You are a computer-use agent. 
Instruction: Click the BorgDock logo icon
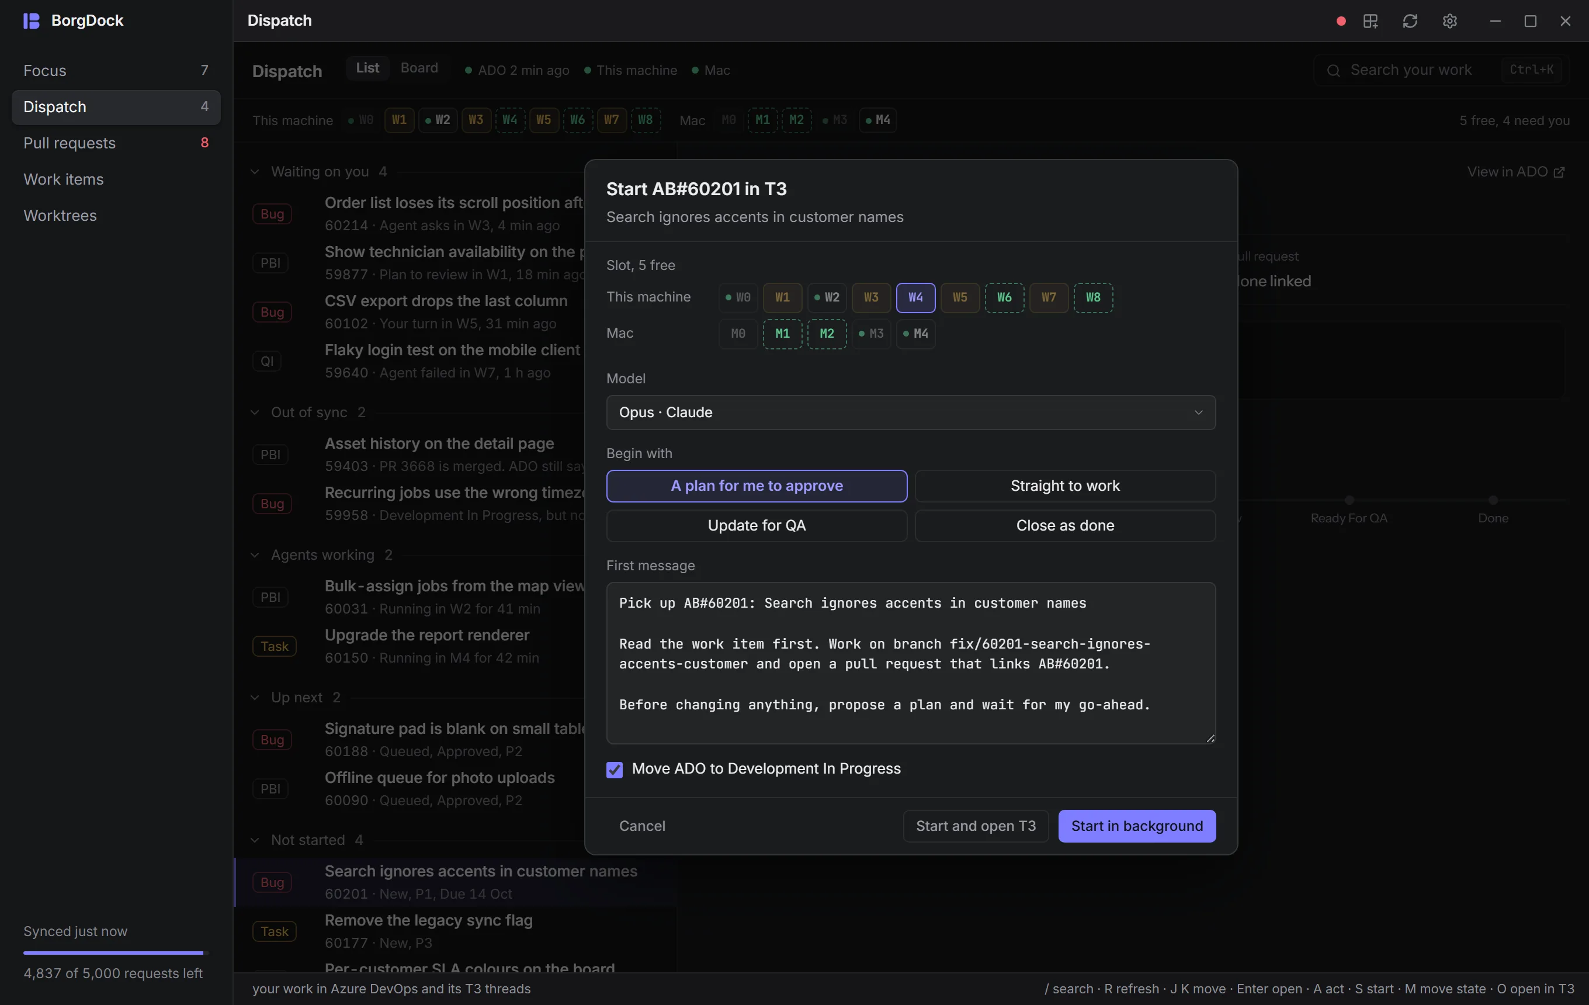coord(32,20)
